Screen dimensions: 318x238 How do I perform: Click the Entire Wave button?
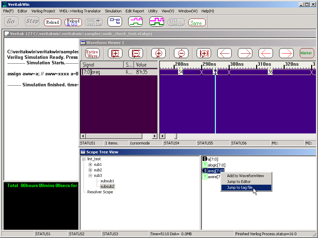92,53
